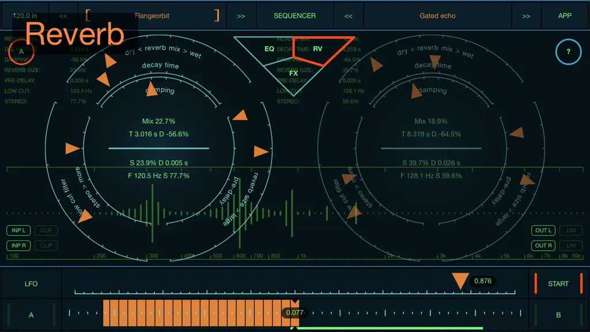
Task: Toggle the INP L input button
Action: click(18, 231)
